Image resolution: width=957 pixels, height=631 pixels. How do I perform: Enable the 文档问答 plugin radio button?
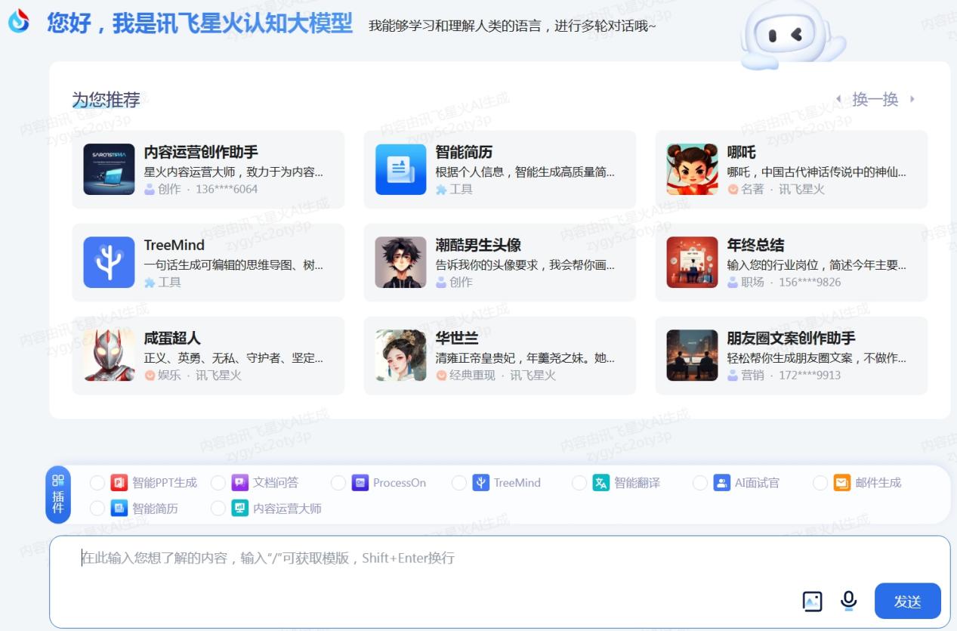click(218, 483)
